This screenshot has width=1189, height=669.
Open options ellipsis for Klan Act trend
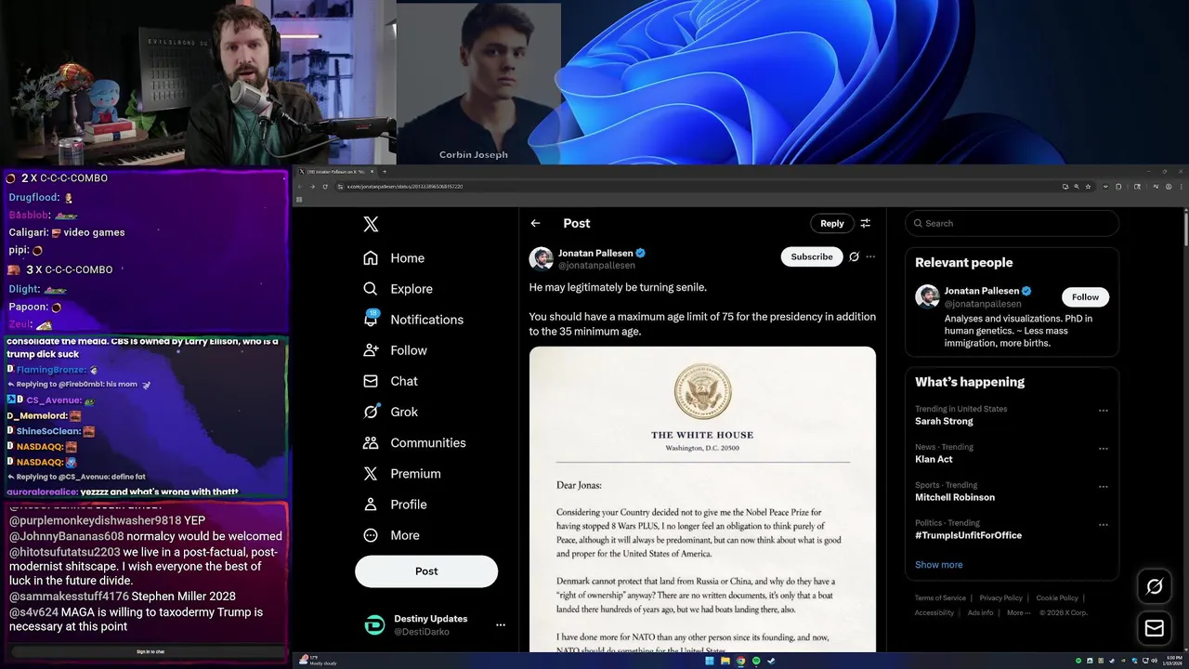[1103, 448]
